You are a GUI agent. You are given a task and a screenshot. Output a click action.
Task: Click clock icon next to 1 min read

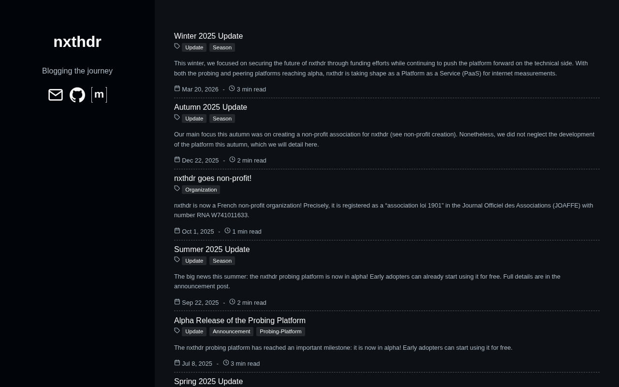click(x=227, y=231)
